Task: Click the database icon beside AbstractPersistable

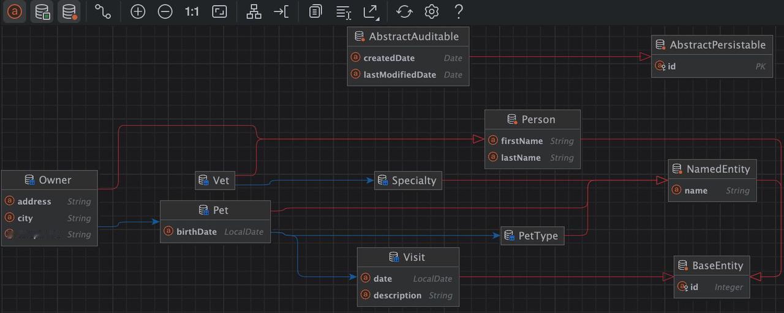Action: (661, 45)
